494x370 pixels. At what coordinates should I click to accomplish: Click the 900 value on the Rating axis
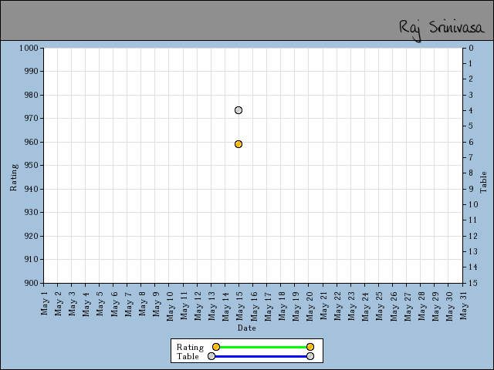32,283
